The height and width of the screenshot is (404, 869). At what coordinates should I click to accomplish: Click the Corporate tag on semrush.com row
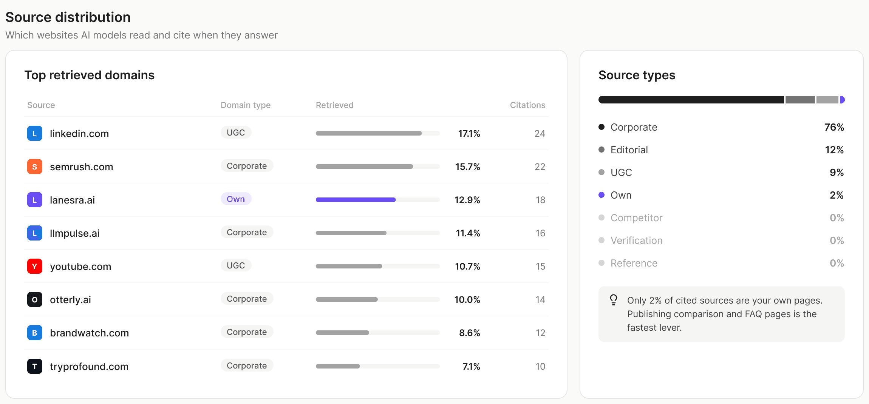tap(247, 166)
